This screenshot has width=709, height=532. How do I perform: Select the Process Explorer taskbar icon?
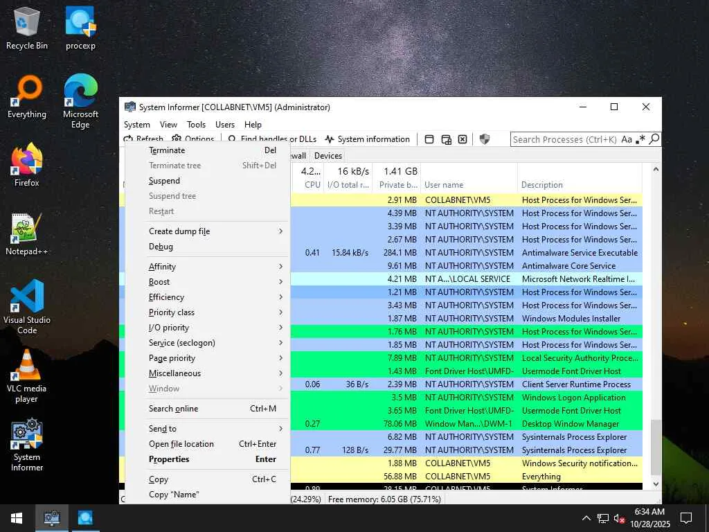tap(85, 518)
